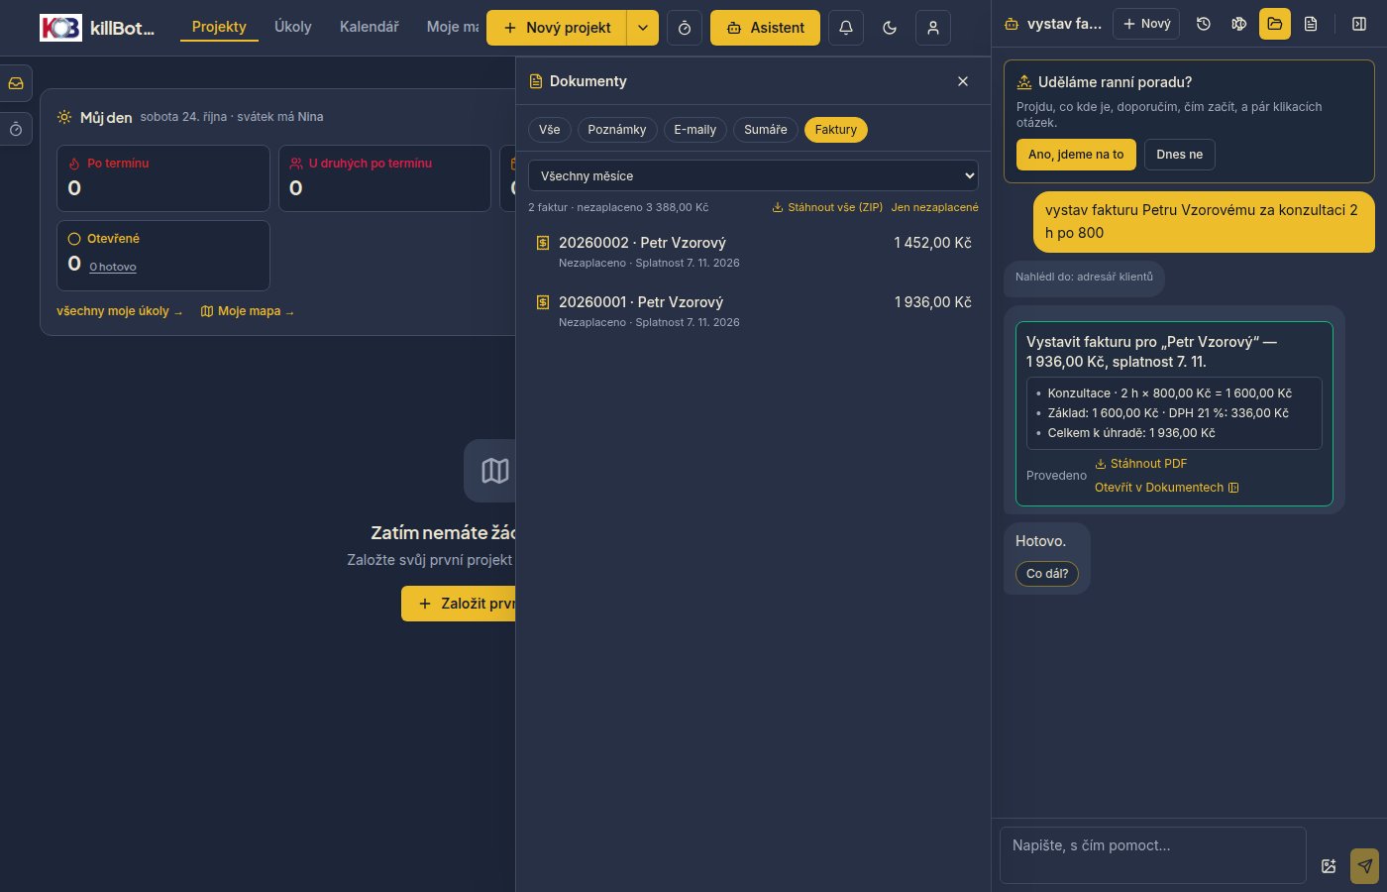Image resolution: width=1387 pixels, height=892 pixels.
Task: Open the notifications bell
Action: pos(846,28)
